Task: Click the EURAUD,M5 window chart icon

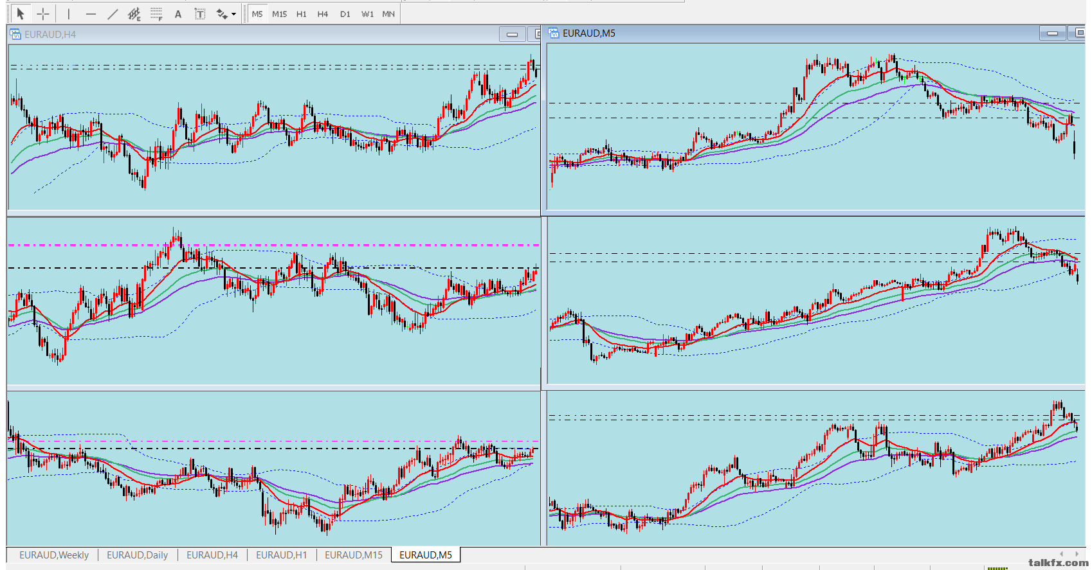Action: (554, 33)
